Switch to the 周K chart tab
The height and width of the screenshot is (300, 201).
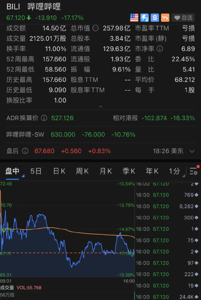(x=82, y=171)
